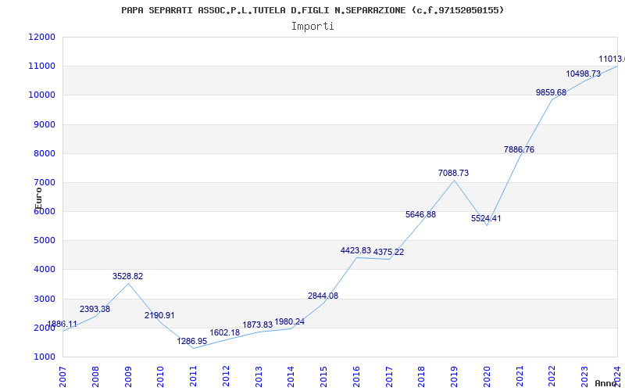This screenshot has height=391, width=625.
Task: Click x-axis year 2020
Action: (487, 377)
